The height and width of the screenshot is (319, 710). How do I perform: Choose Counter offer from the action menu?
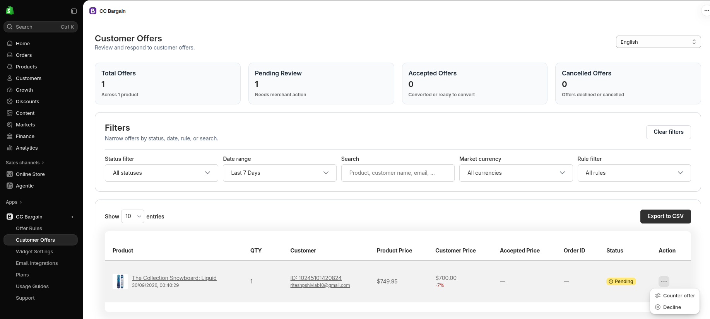pyautogui.click(x=675, y=295)
